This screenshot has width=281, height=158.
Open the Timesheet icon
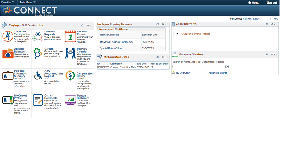pyautogui.click(x=7, y=36)
